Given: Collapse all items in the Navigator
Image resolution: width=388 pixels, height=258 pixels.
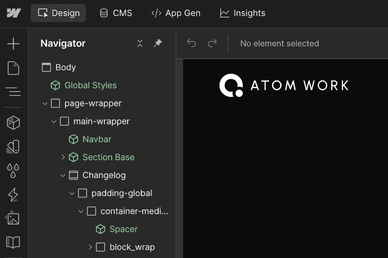Looking at the screenshot, I should point(140,43).
